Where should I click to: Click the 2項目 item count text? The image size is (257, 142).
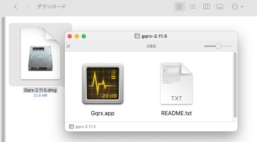coord(151,46)
